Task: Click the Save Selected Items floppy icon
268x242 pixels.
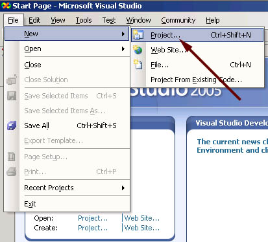Action: coord(12,96)
